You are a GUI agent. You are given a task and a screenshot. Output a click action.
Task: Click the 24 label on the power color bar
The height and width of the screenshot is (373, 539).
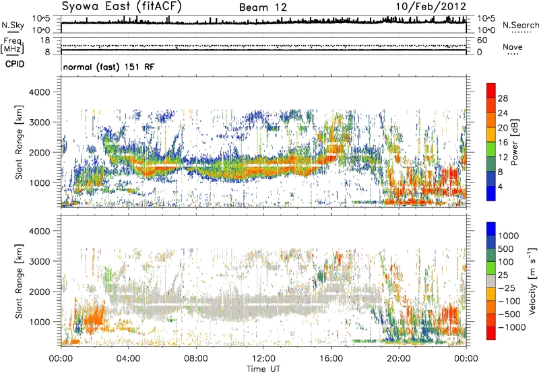(503, 113)
